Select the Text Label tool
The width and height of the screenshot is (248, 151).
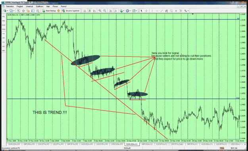[x=181, y=11]
